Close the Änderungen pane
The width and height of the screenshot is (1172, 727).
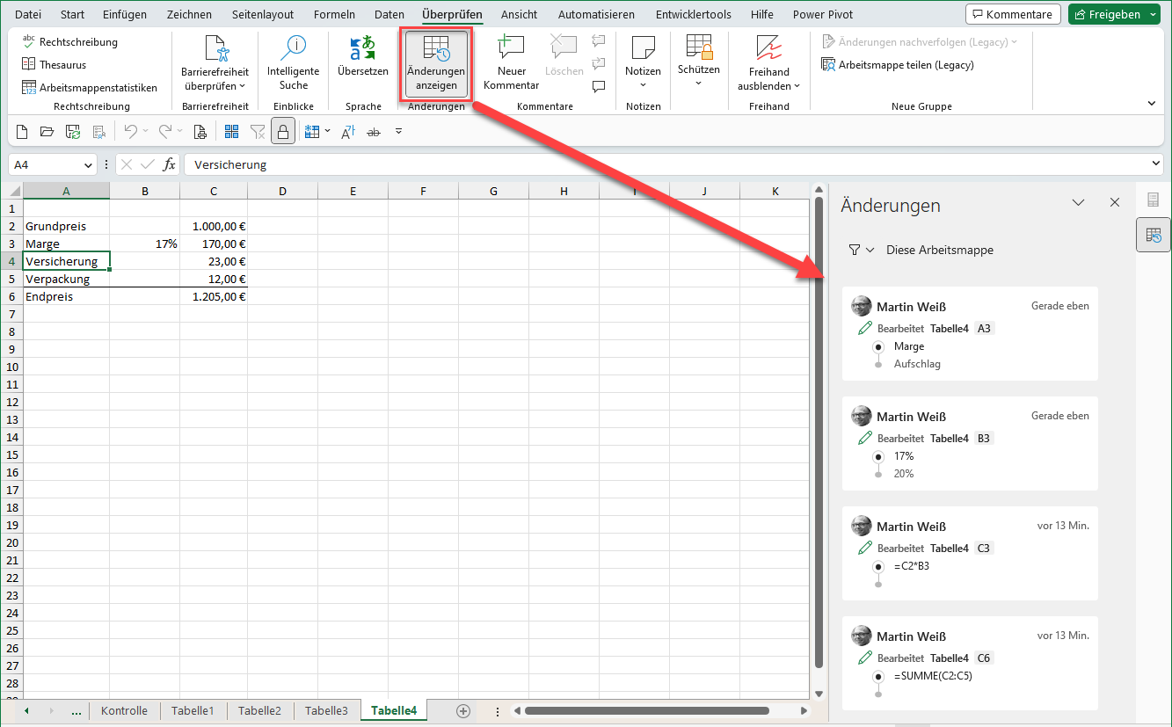pyautogui.click(x=1115, y=203)
